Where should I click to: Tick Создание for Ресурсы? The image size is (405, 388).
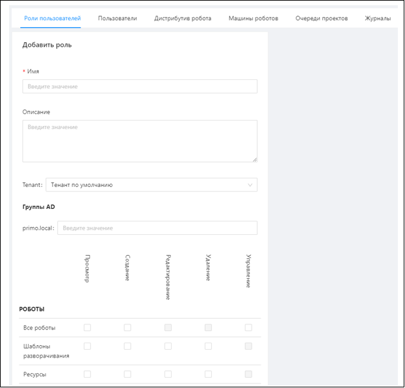127,374
